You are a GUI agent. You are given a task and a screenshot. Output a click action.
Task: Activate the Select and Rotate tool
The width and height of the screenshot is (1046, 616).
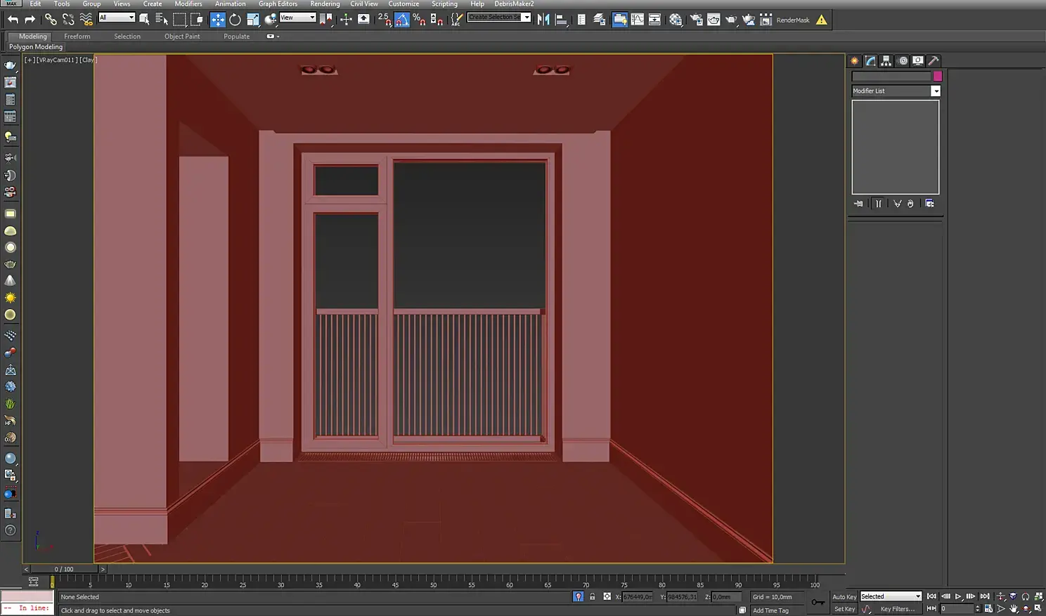(235, 20)
